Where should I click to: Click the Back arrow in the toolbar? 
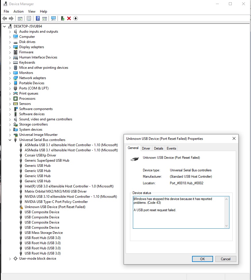(x=5, y=18)
